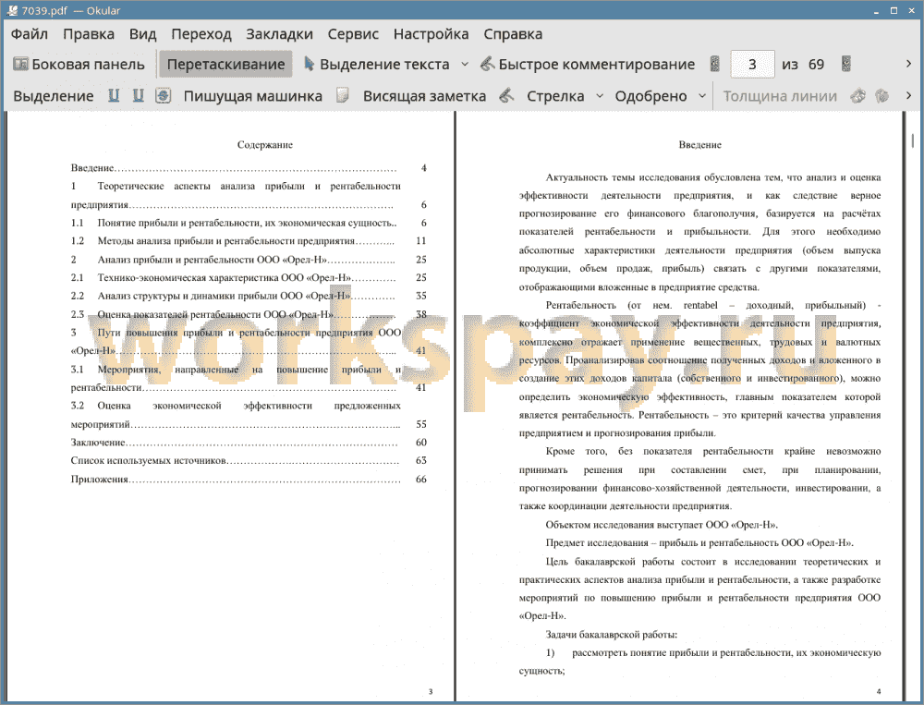Click the 'Введение' heading on page 4
924x705 pixels.
699,145
